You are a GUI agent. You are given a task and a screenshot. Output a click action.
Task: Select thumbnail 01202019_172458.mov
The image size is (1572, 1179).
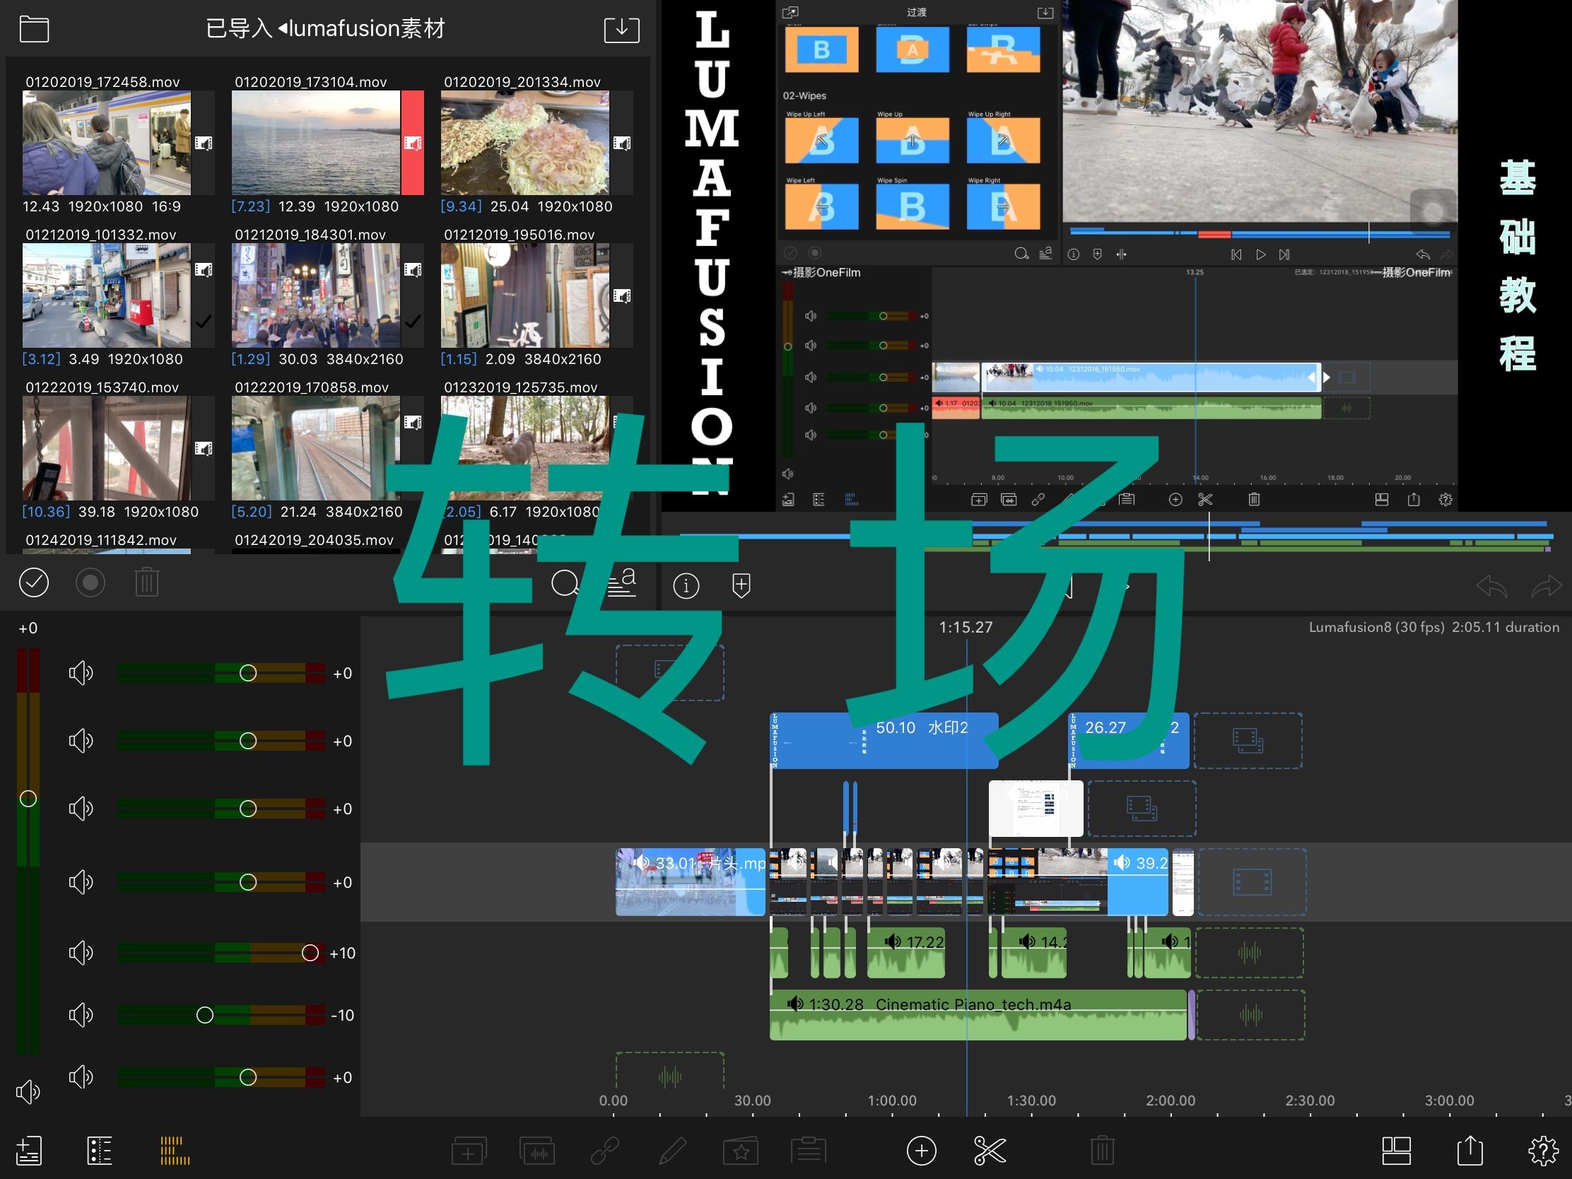[107, 142]
